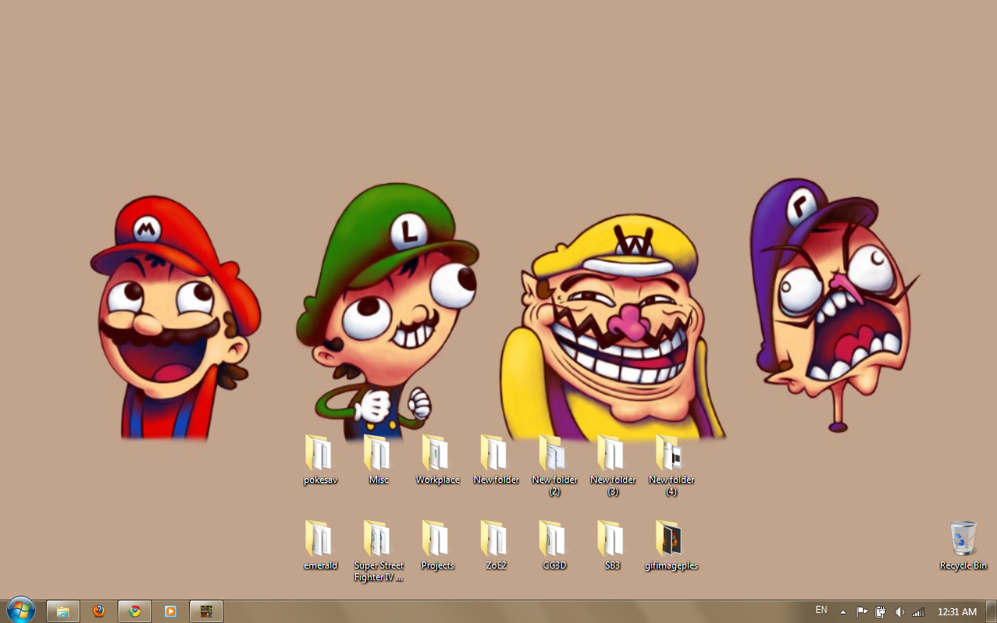Open Windows Explorer from the taskbar
Screen dimensions: 997x623
coord(63,611)
